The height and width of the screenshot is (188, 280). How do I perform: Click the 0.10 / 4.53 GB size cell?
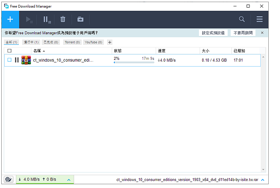[x=214, y=60]
